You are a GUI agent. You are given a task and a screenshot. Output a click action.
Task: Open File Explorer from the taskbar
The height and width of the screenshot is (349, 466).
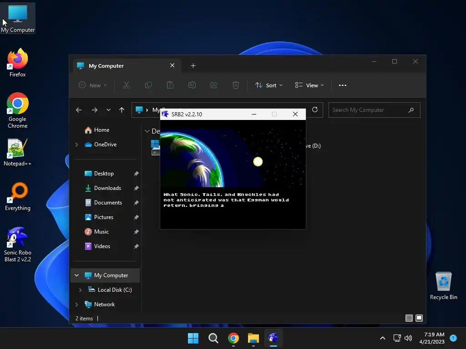pyautogui.click(x=253, y=338)
